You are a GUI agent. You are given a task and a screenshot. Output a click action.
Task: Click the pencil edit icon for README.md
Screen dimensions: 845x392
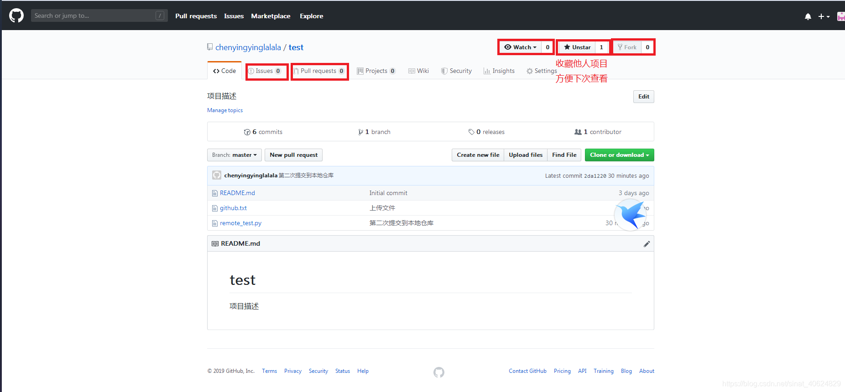tap(647, 244)
